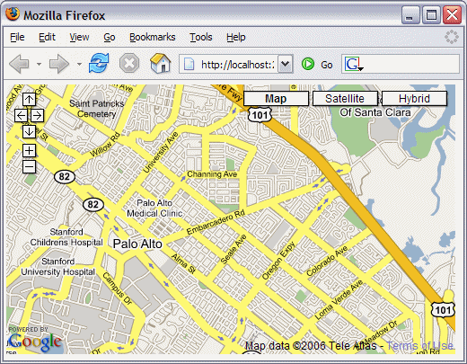Click the Palo Alto city label
The height and width of the screenshot is (364, 467).
click(x=137, y=244)
